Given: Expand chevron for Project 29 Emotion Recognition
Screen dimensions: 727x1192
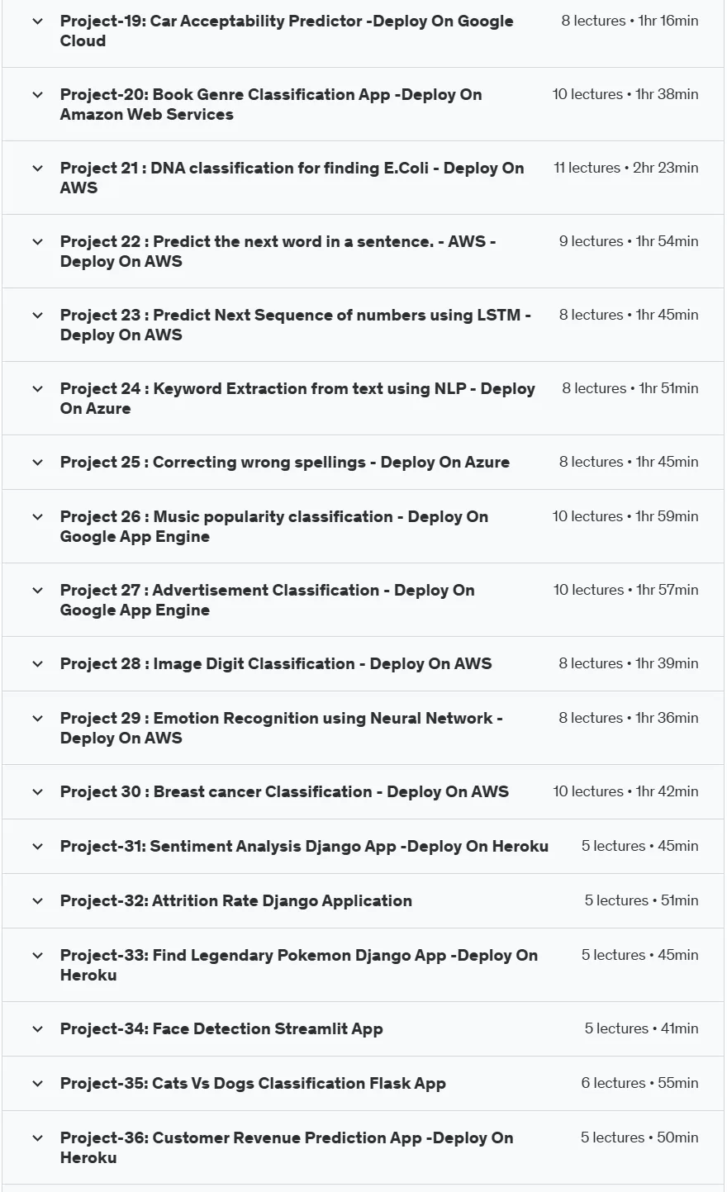Looking at the screenshot, I should click(37, 719).
